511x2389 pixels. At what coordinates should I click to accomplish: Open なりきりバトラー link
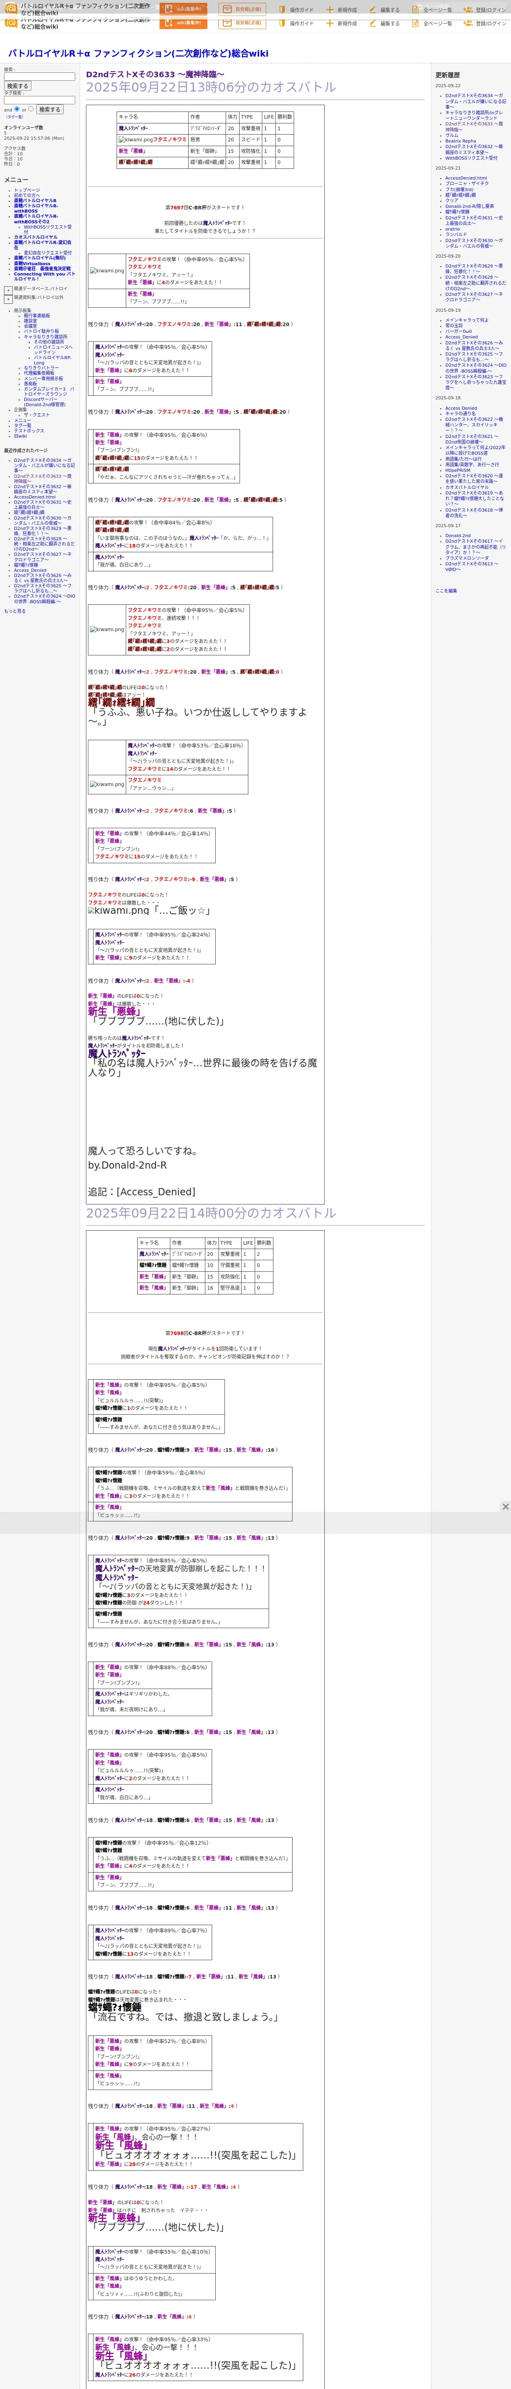point(41,368)
